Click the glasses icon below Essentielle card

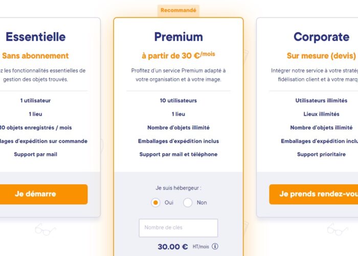click(45, 229)
